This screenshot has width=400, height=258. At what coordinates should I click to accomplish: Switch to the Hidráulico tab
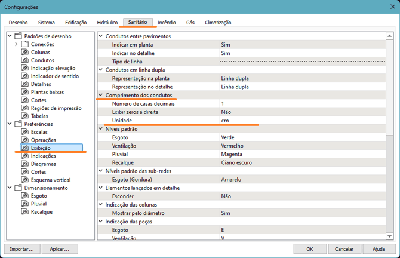(x=106, y=23)
